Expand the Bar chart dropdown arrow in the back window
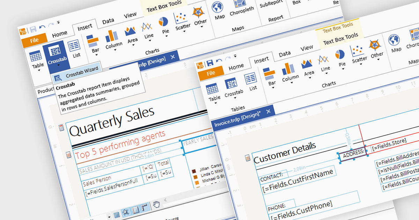The height and width of the screenshot is (220, 419). coord(96,55)
